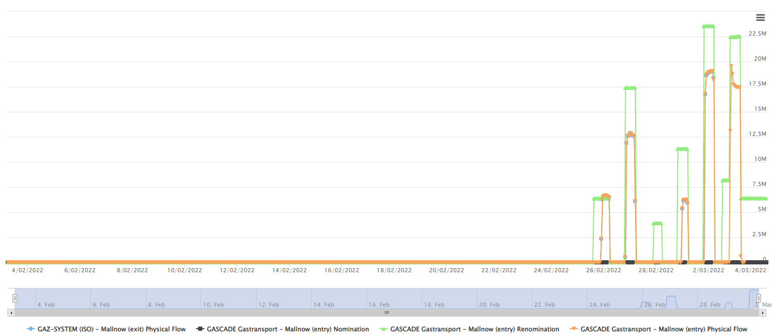The height and width of the screenshot is (336, 773).
Task: Click the 20M y-axis label
Action: click(760, 59)
